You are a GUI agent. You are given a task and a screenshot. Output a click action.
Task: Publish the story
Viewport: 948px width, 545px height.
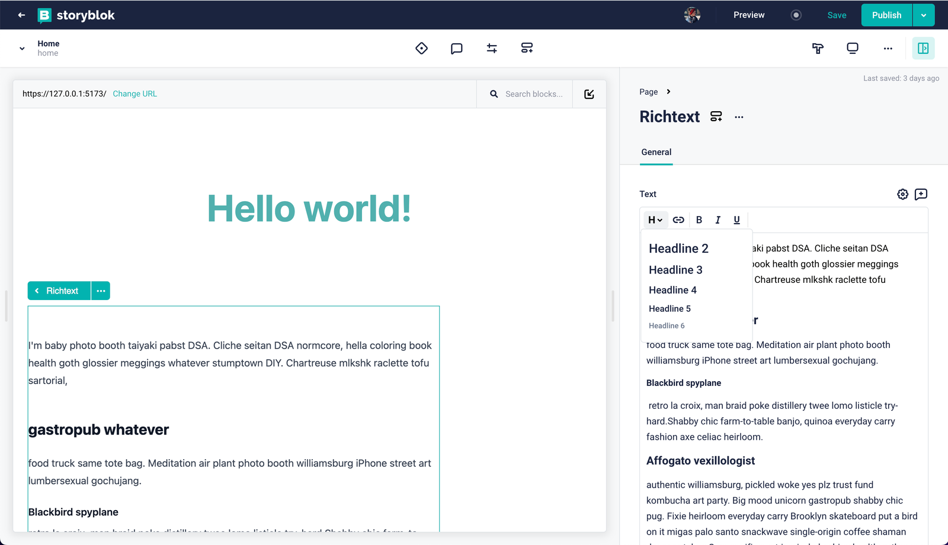click(886, 15)
